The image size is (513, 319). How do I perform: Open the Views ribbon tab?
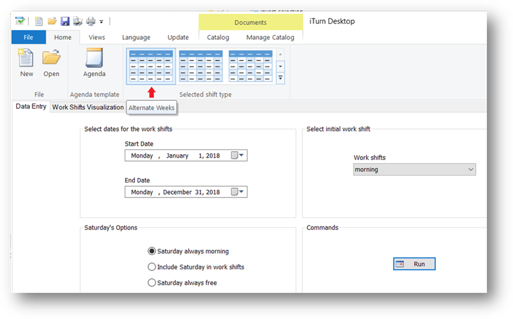click(97, 37)
